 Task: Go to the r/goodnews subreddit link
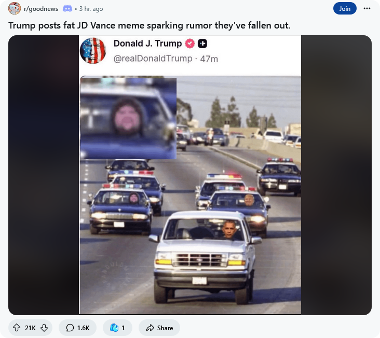[41, 9]
